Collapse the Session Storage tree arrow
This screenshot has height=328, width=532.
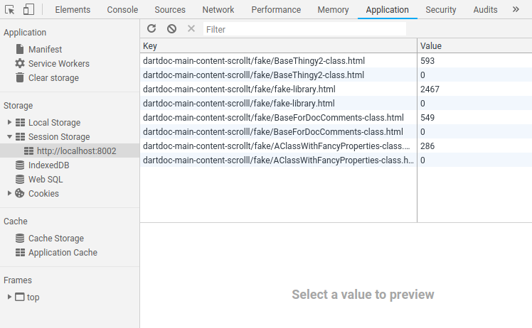pyautogui.click(x=9, y=136)
